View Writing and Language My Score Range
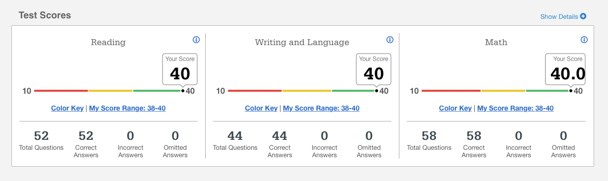The width and height of the screenshot is (608, 181). [321, 108]
